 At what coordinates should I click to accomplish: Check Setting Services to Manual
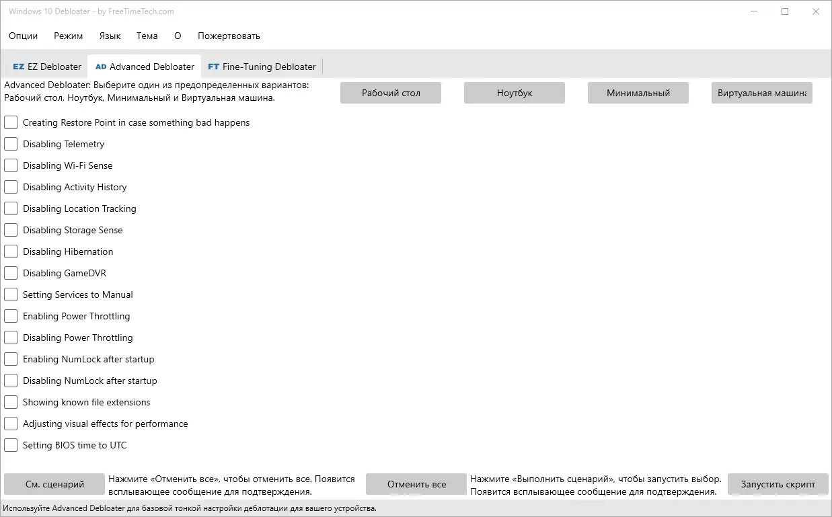11,294
